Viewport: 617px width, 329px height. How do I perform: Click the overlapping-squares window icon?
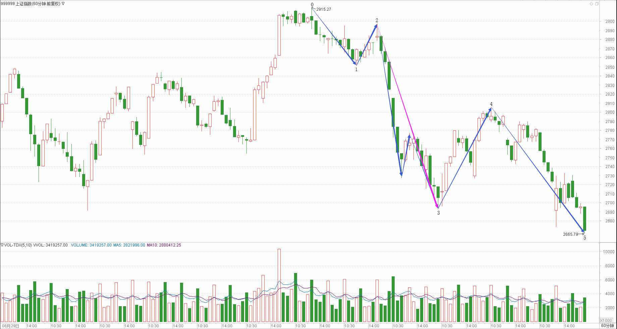pos(597,4)
